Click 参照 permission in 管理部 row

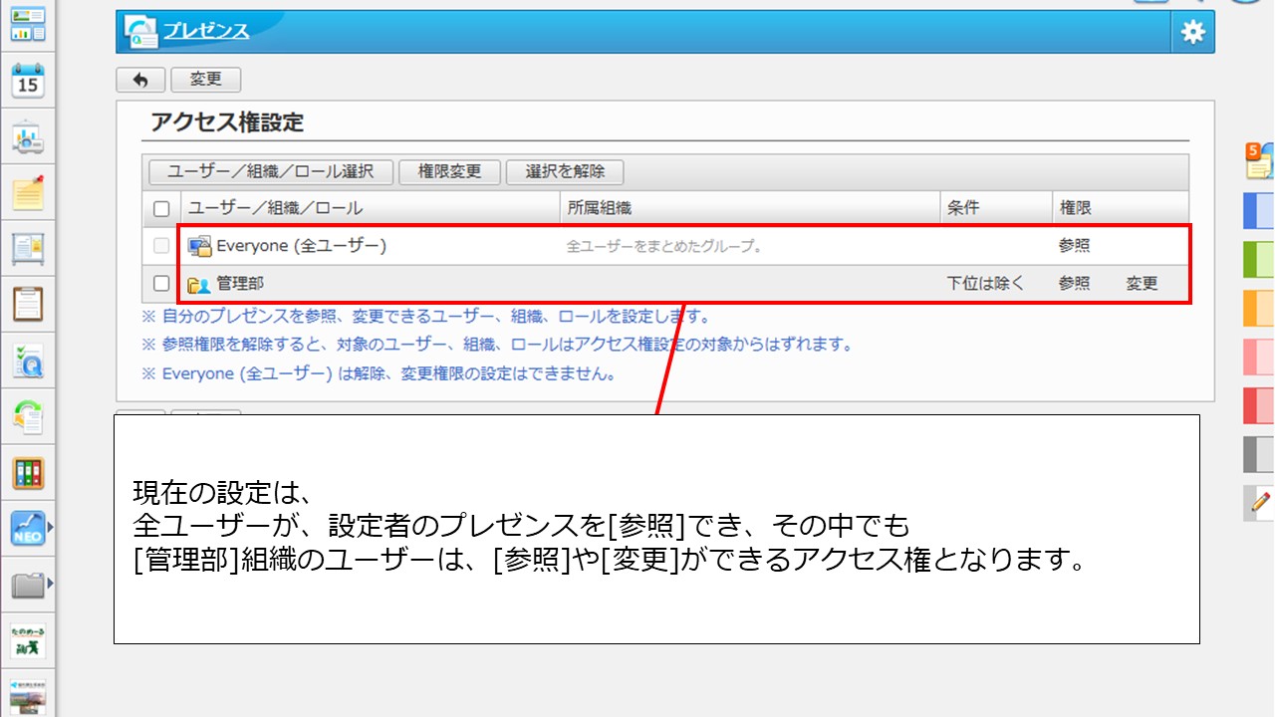click(x=1075, y=284)
